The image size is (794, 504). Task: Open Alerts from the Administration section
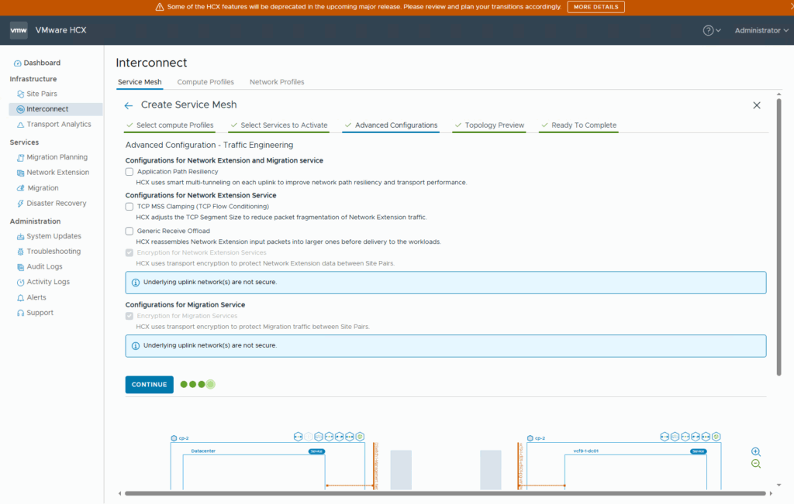(36, 297)
